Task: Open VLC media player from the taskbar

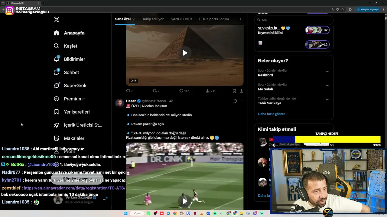Action: [202, 213]
